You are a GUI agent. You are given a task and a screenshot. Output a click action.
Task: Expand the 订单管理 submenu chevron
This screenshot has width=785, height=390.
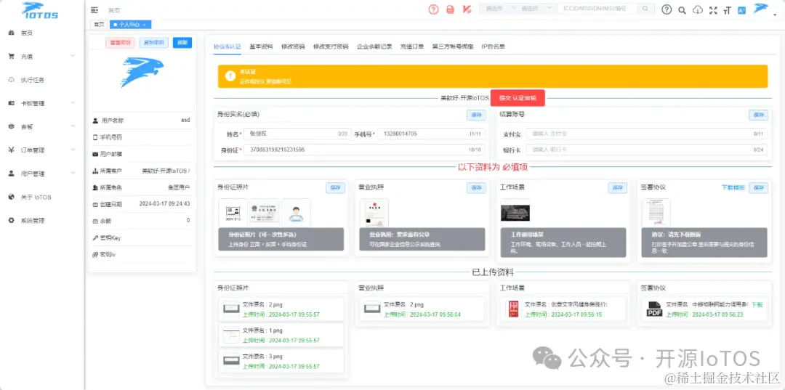pos(73,150)
